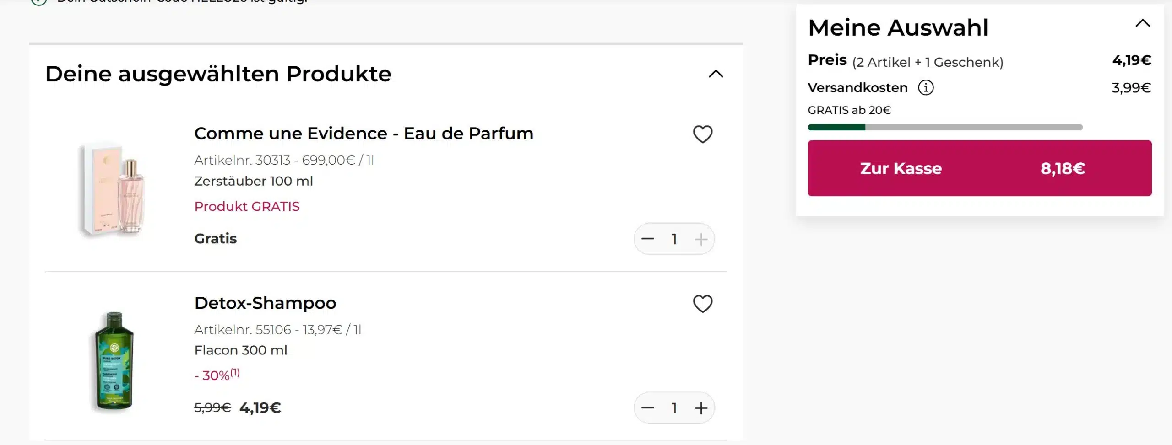Decrease Detox-Shampoo quantity with minus

(x=647, y=408)
